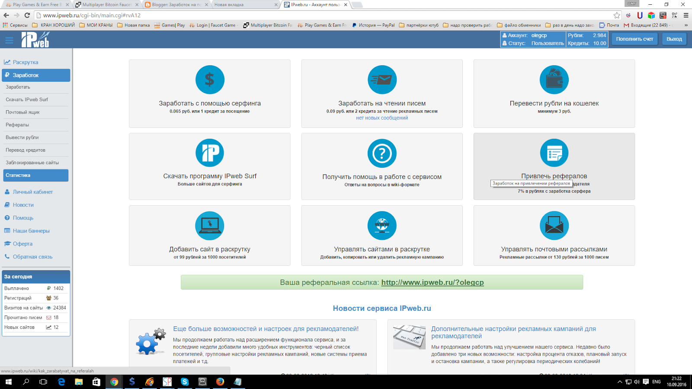Click the referral attraction document icon
The image size is (692, 389).
554,153
